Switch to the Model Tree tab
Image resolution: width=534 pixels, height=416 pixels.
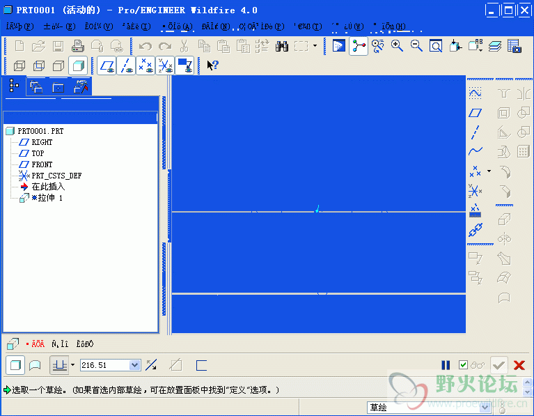14,86
